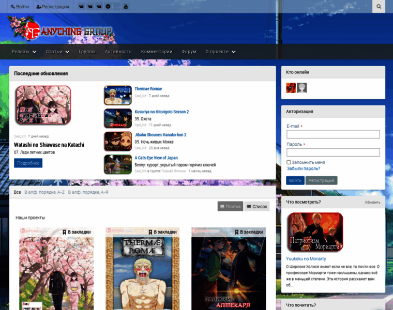Open the YouTube channel icon
This screenshot has width=393, height=310.
pyautogui.click(x=126, y=7)
